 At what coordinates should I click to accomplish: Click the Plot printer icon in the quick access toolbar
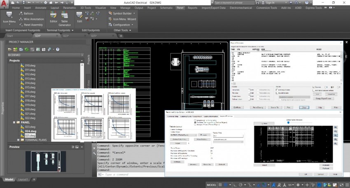[46, 3]
